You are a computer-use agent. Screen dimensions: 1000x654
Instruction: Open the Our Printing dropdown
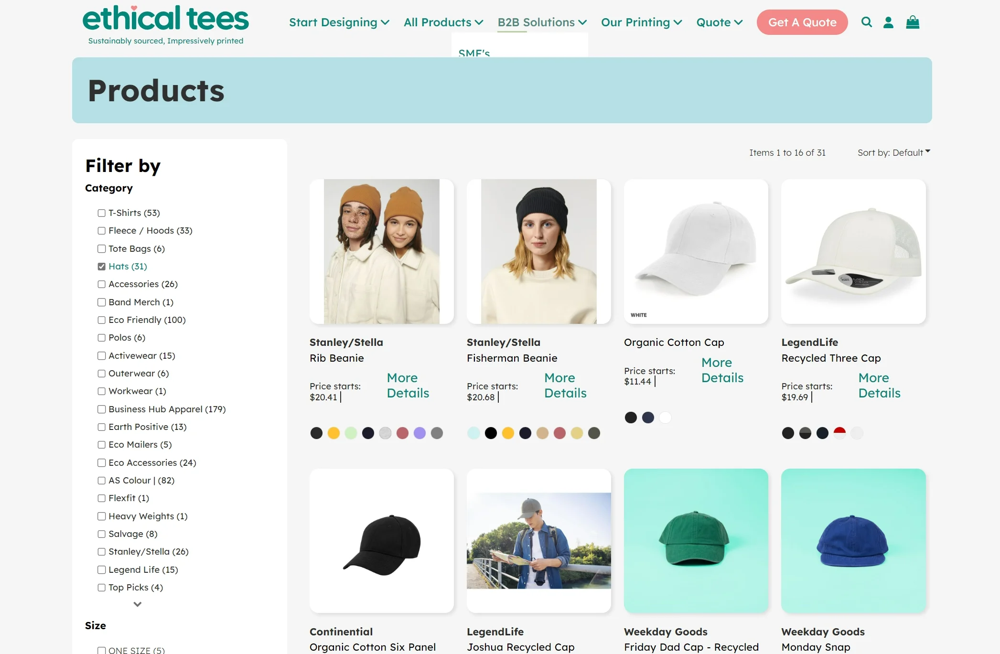641,22
